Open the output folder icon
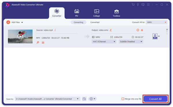The width and height of the screenshot is (173, 107). click(x=84, y=99)
